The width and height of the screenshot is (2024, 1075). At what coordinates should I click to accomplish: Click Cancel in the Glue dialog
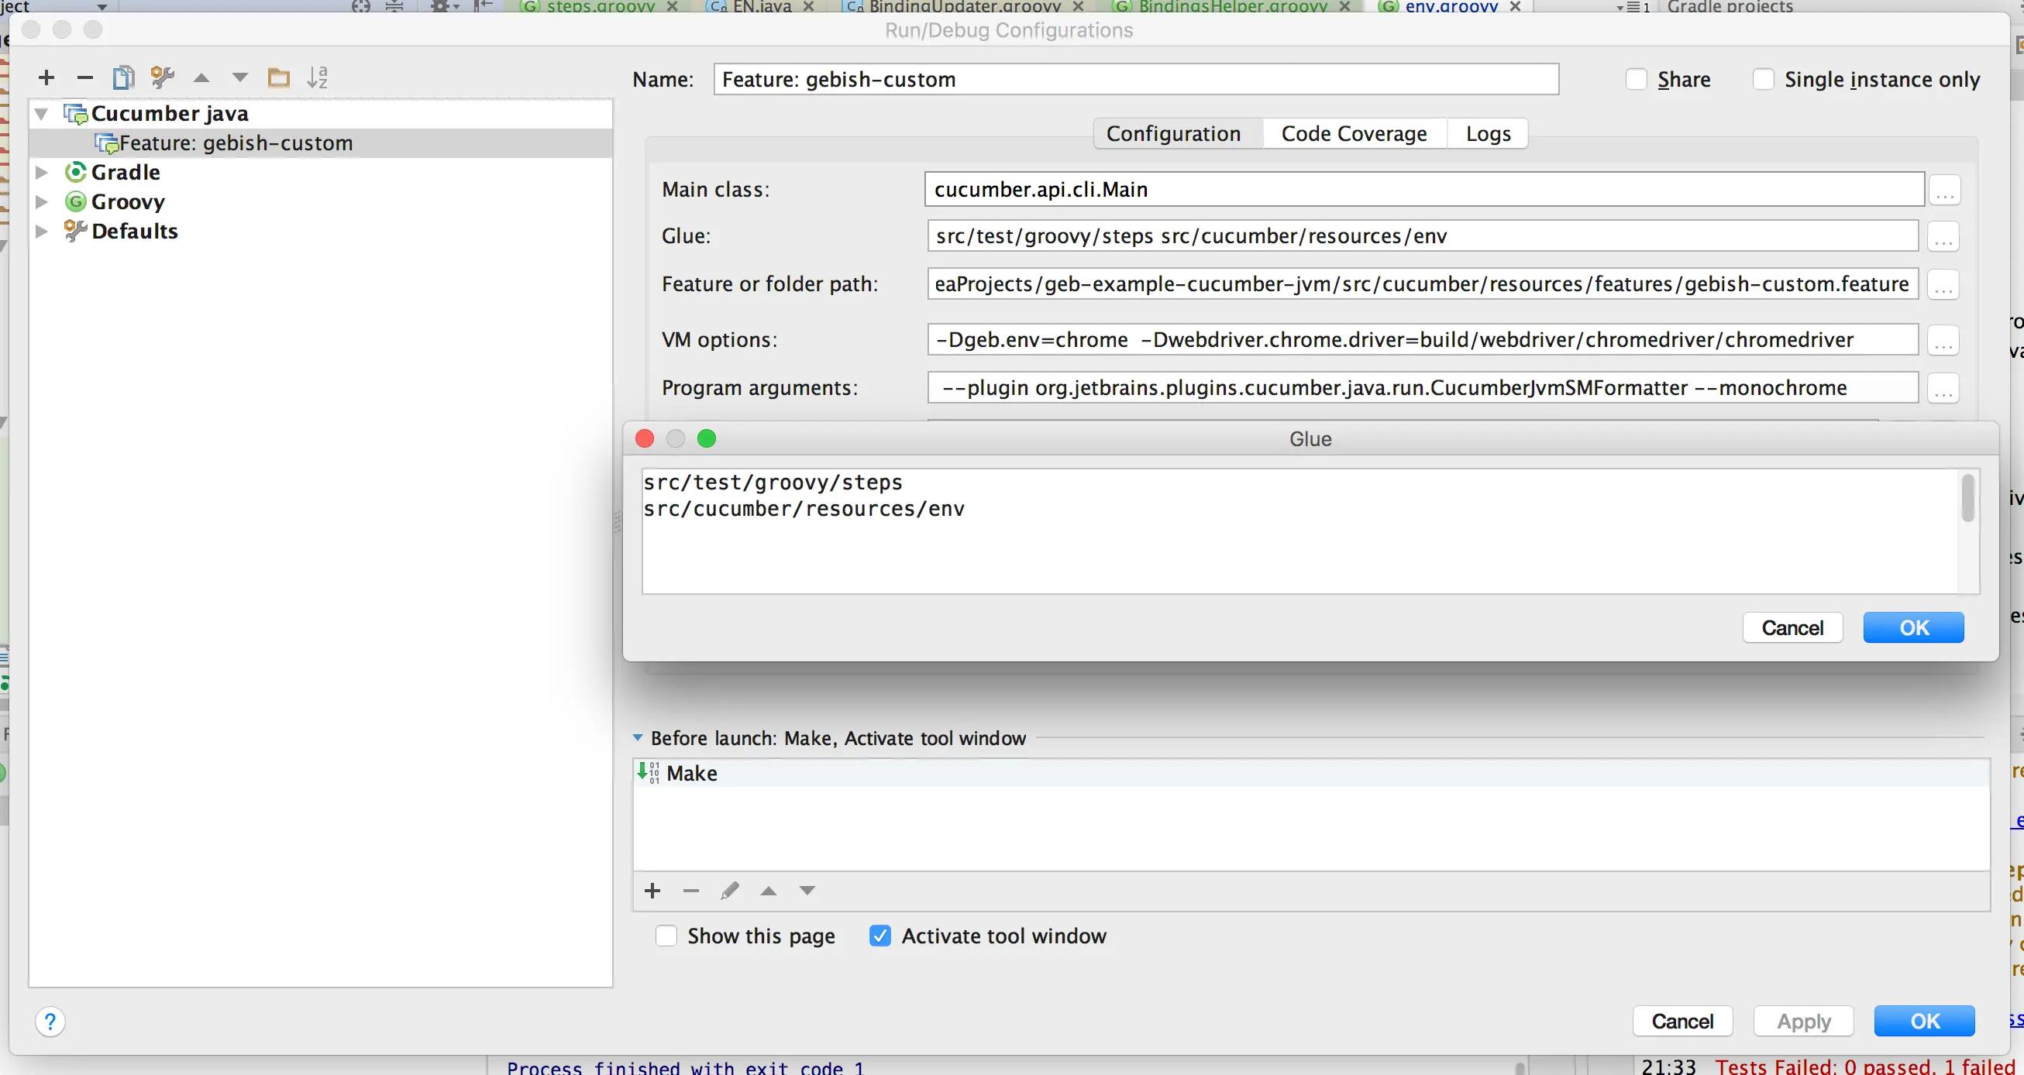click(x=1792, y=628)
